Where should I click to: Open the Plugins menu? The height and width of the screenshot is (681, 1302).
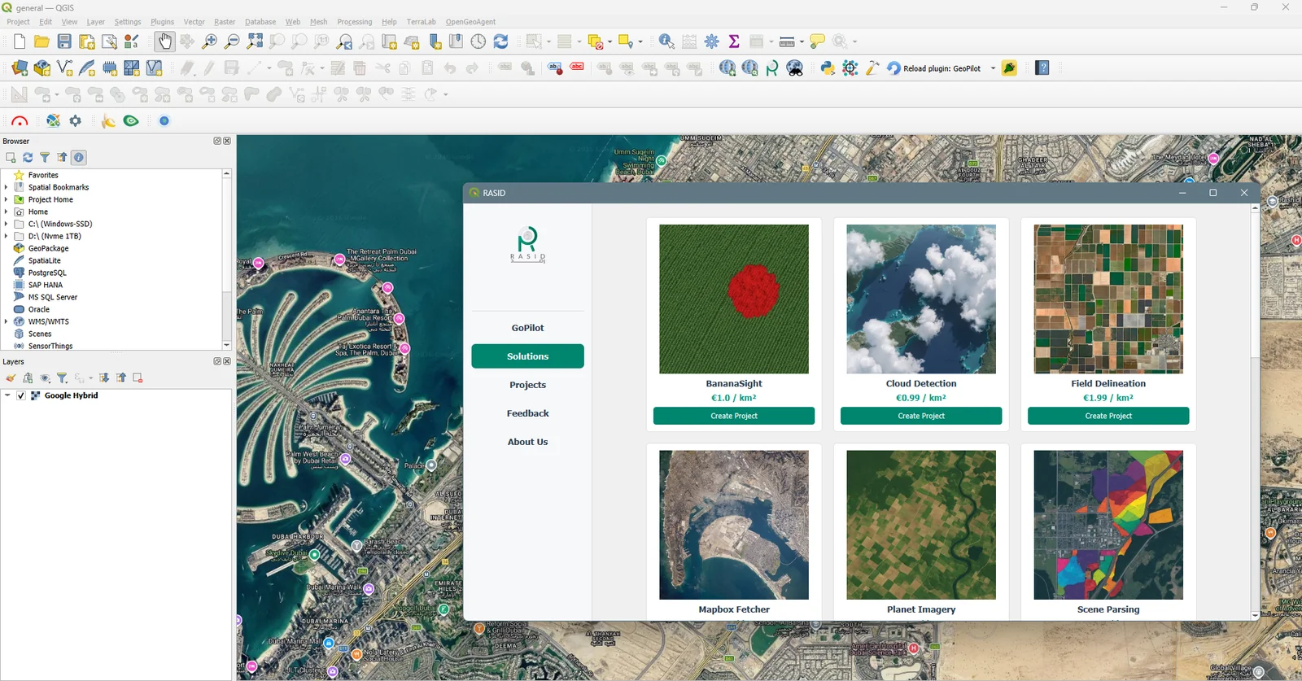162,22
